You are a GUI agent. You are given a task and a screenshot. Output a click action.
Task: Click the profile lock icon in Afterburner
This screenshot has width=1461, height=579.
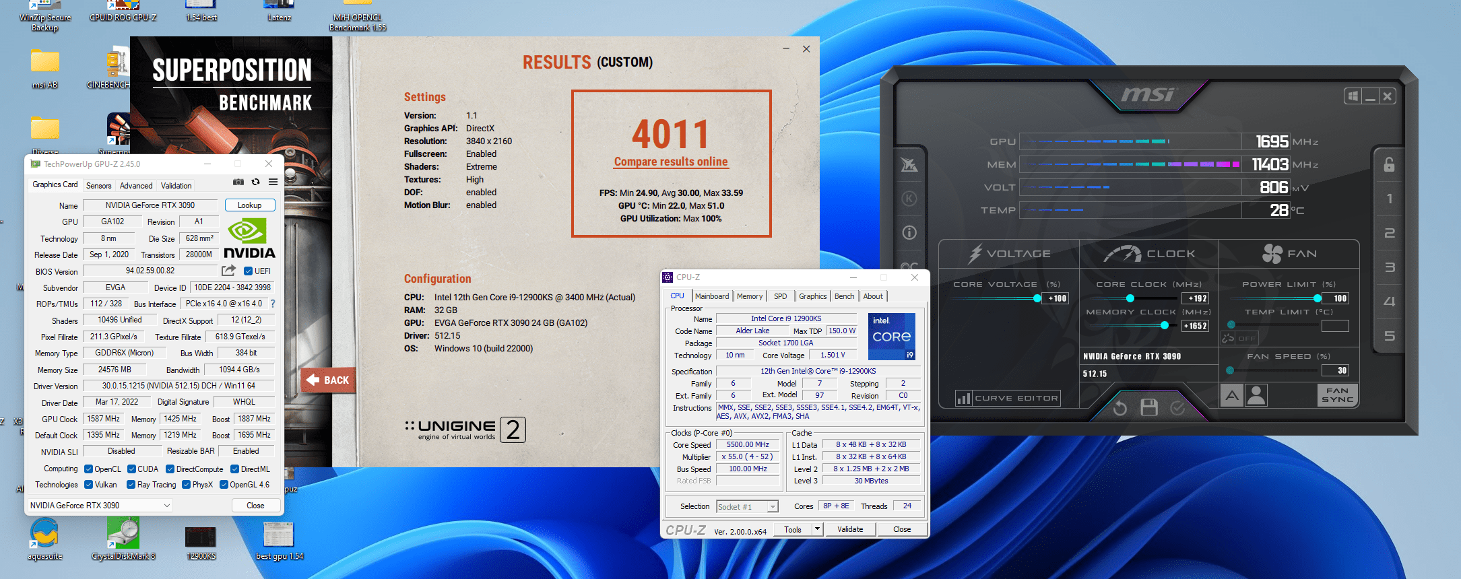tap(1389, 164)
